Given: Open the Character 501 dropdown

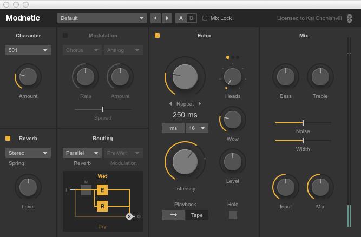Looking at the screenshot, I should coord(28,50).
